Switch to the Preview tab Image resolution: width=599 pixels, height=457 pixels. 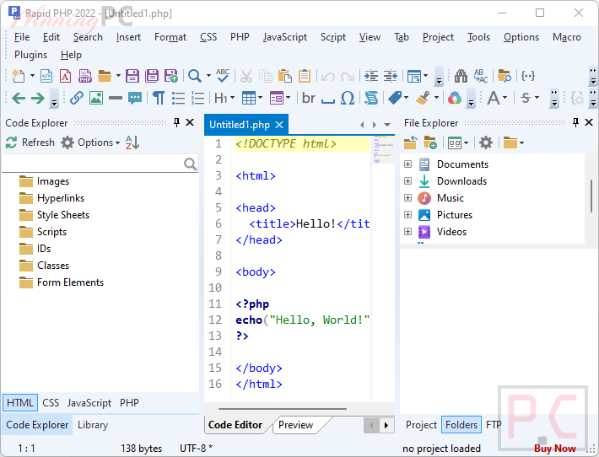click(295, 425)
